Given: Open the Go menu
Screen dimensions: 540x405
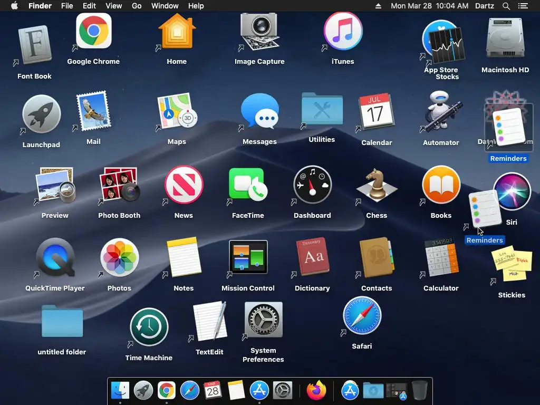Looking at the screenshot, I should point(137,6).
